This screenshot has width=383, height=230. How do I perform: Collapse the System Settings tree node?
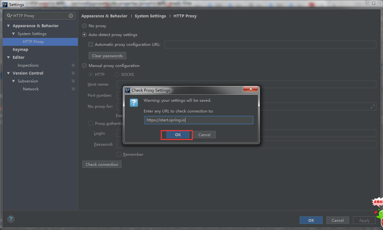tap(14, 34)
